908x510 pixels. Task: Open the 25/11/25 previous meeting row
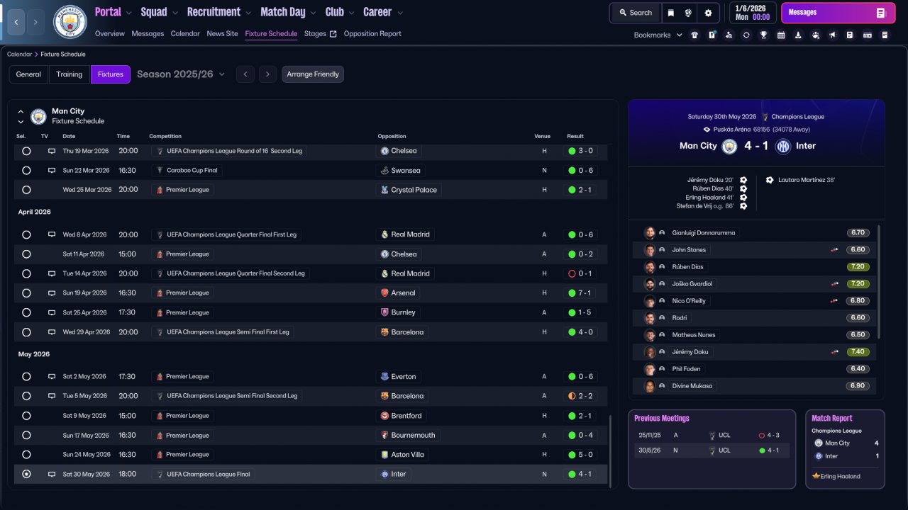click(712, 435)
